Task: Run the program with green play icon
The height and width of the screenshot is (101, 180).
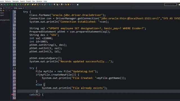Action: click(x=12, y=4)
